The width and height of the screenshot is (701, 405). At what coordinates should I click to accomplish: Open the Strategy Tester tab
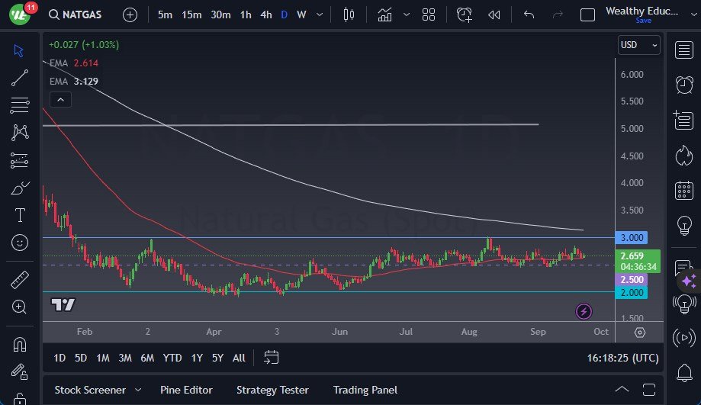[272, 390]
